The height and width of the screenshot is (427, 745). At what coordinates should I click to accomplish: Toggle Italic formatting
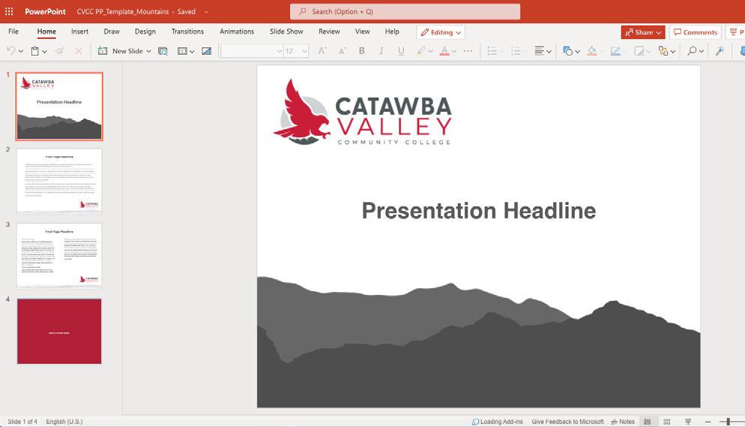381,51
